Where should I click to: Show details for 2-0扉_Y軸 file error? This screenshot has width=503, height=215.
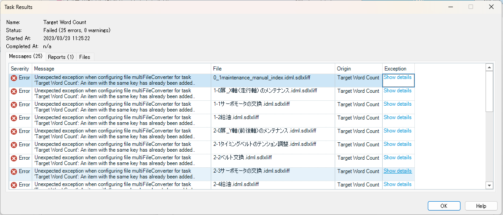[397, 131]
